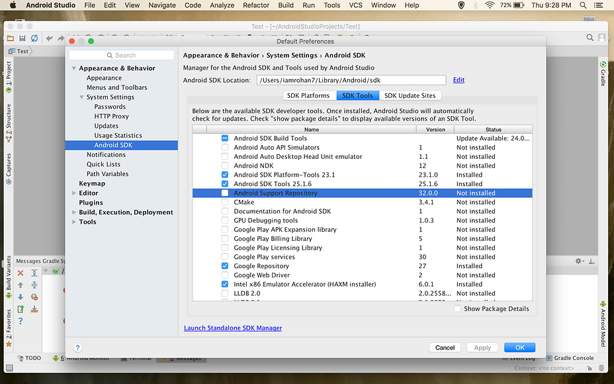The image size is (614, 384).
Task: Open the Project tool window tab
Action: pos(9,77)
